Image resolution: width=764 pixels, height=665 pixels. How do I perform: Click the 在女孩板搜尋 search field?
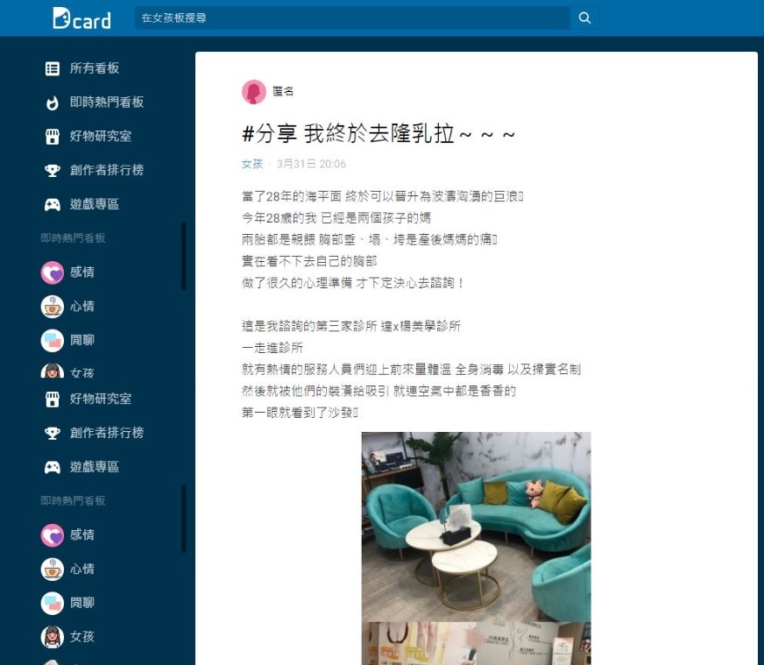click(352, 18)
